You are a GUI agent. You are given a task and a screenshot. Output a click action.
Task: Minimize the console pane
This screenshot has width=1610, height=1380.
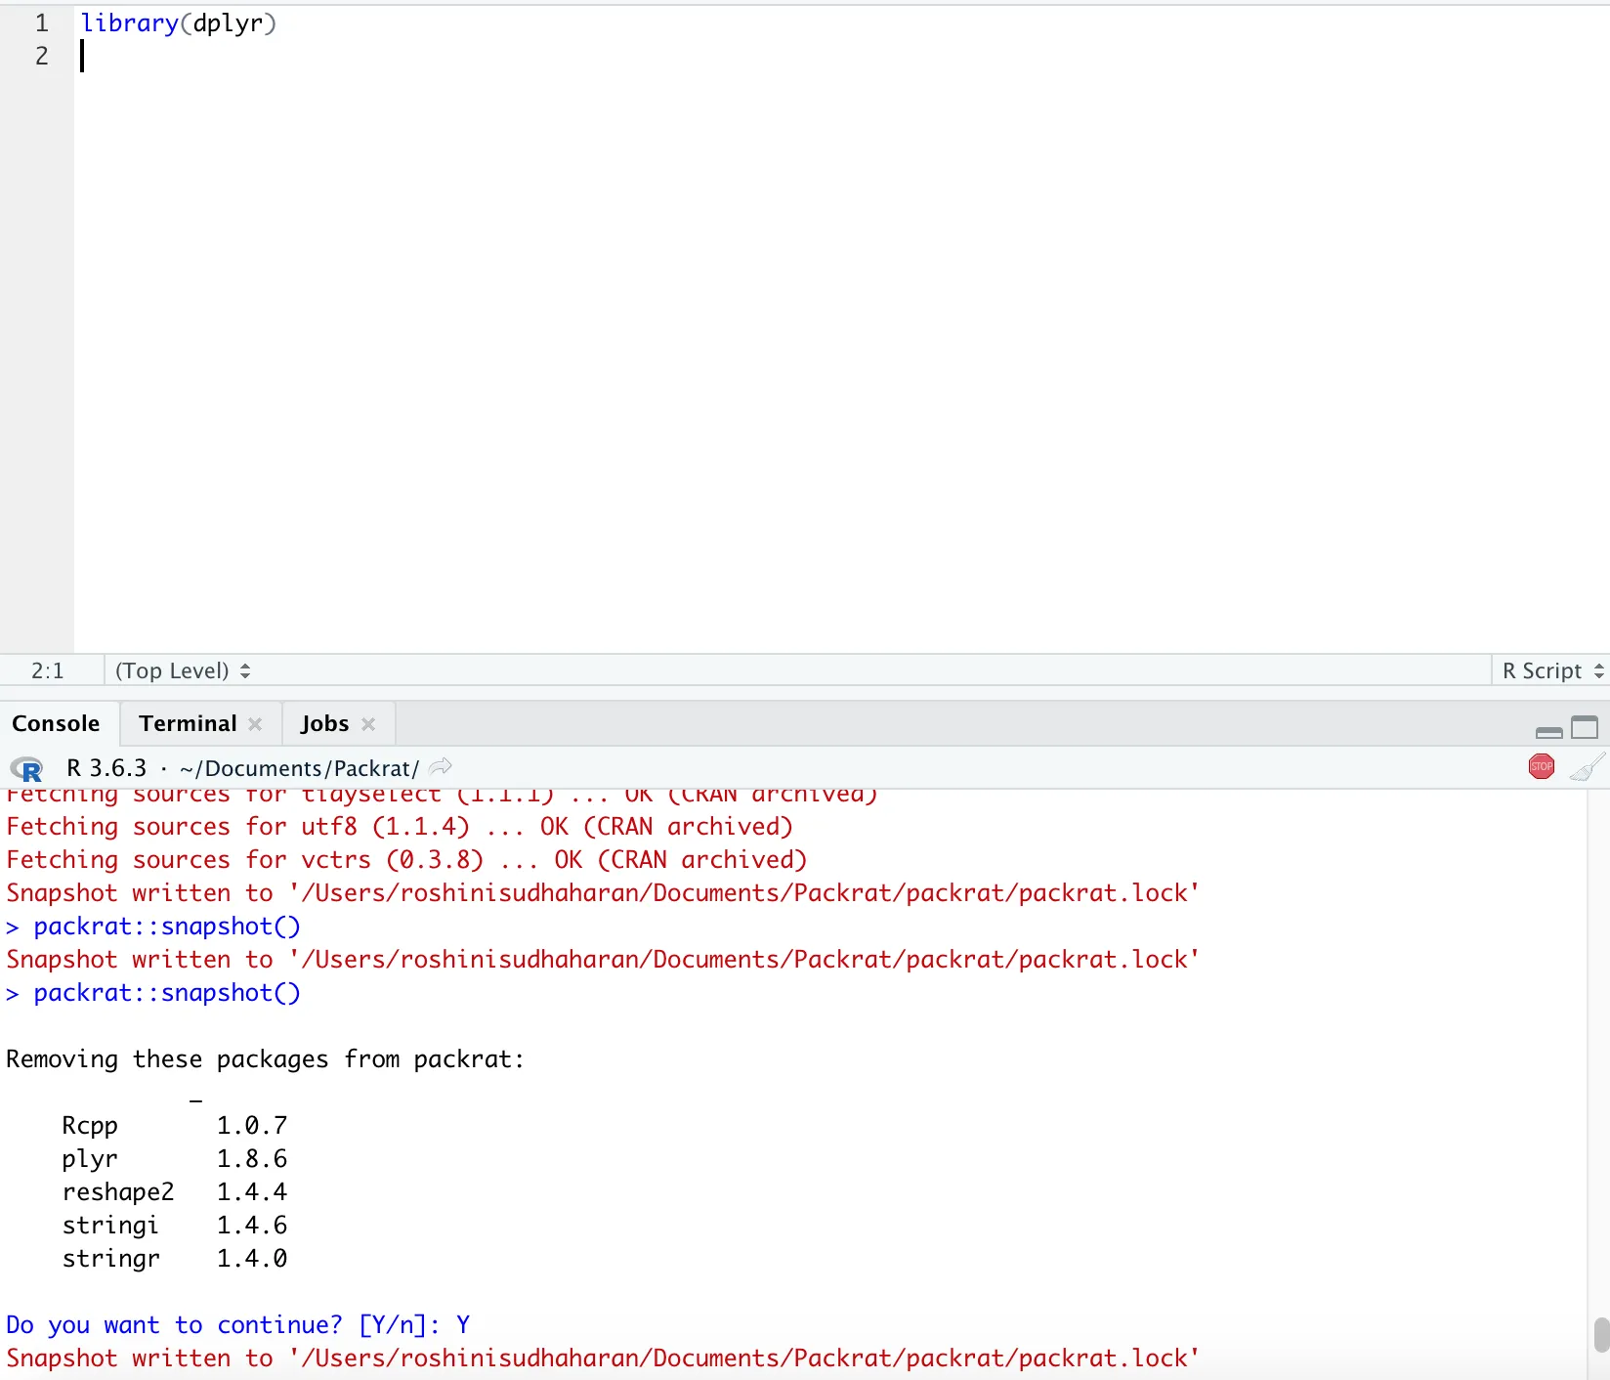[x=1548, y=730]
